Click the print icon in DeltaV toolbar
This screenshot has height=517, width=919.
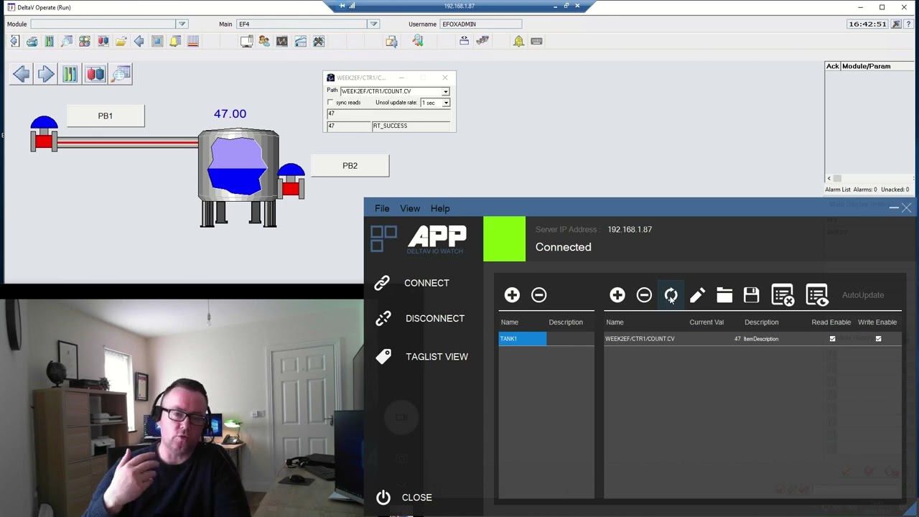pyautogui.click(x=32, y=42)
